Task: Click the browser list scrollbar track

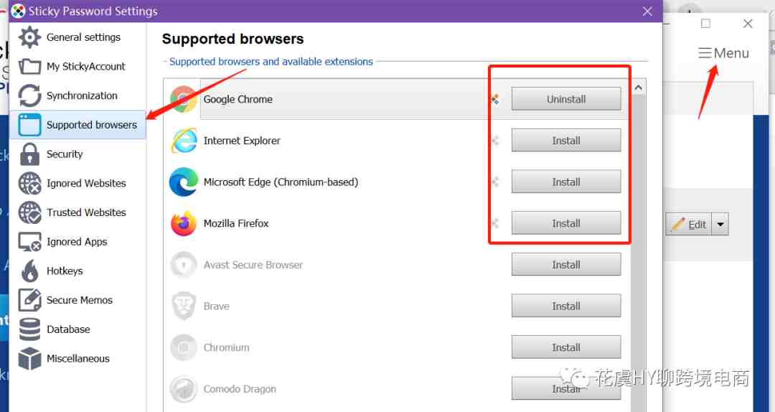Action: [638, 255]
